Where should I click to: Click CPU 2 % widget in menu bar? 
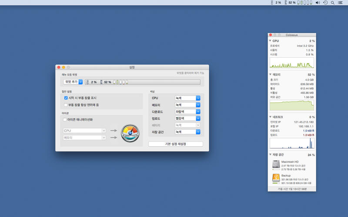(x=276, y=3)
